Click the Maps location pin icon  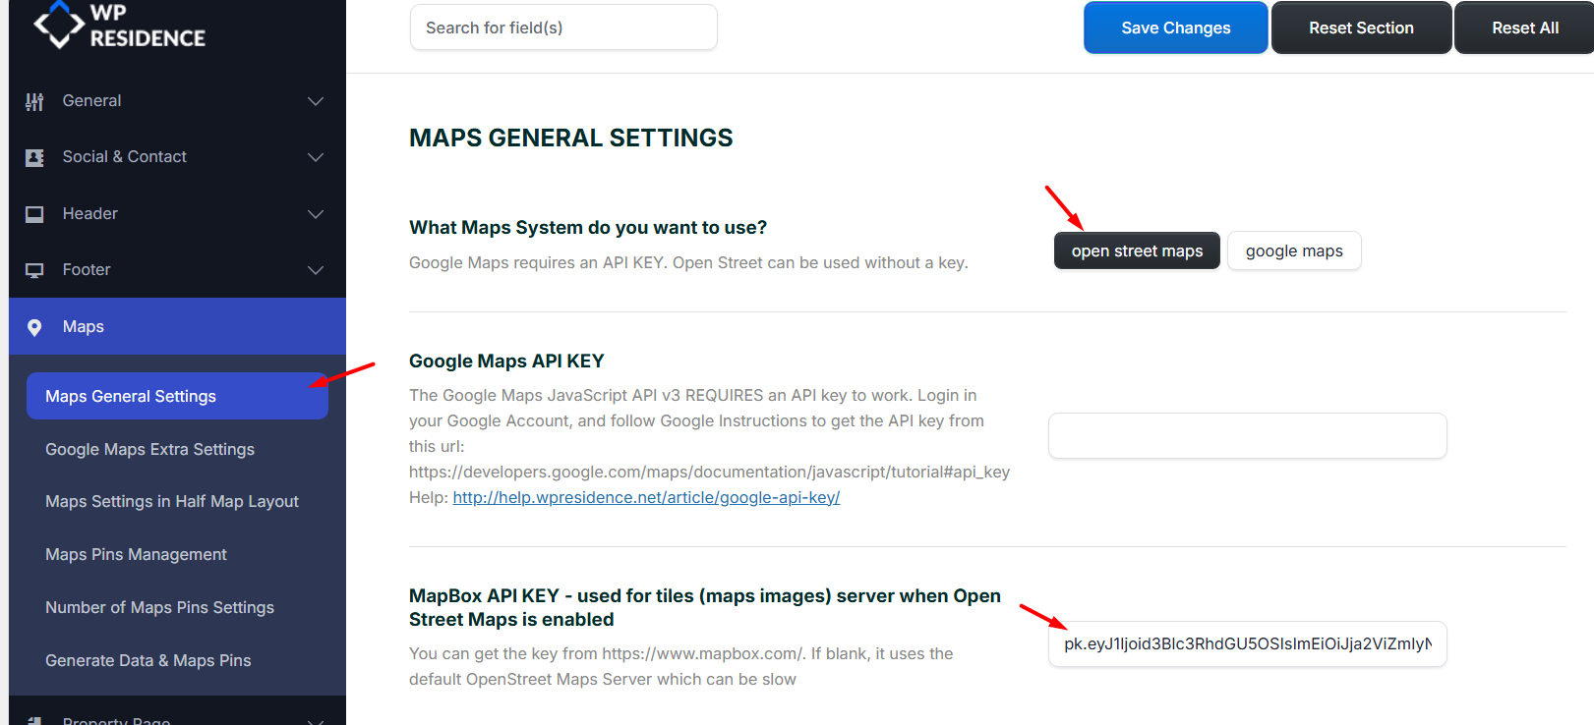tap(34, 327)
